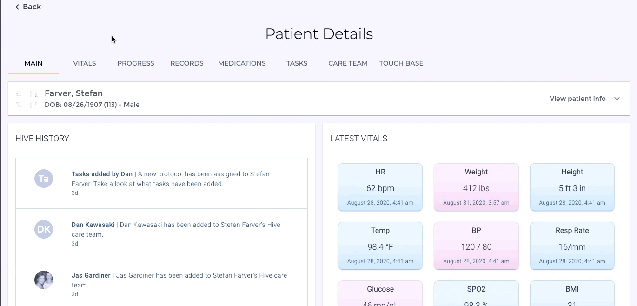The height and width of the screenshot is (306, 637).
Task: Open the Temp 98.4 °F card
Action: click(380, 246)
